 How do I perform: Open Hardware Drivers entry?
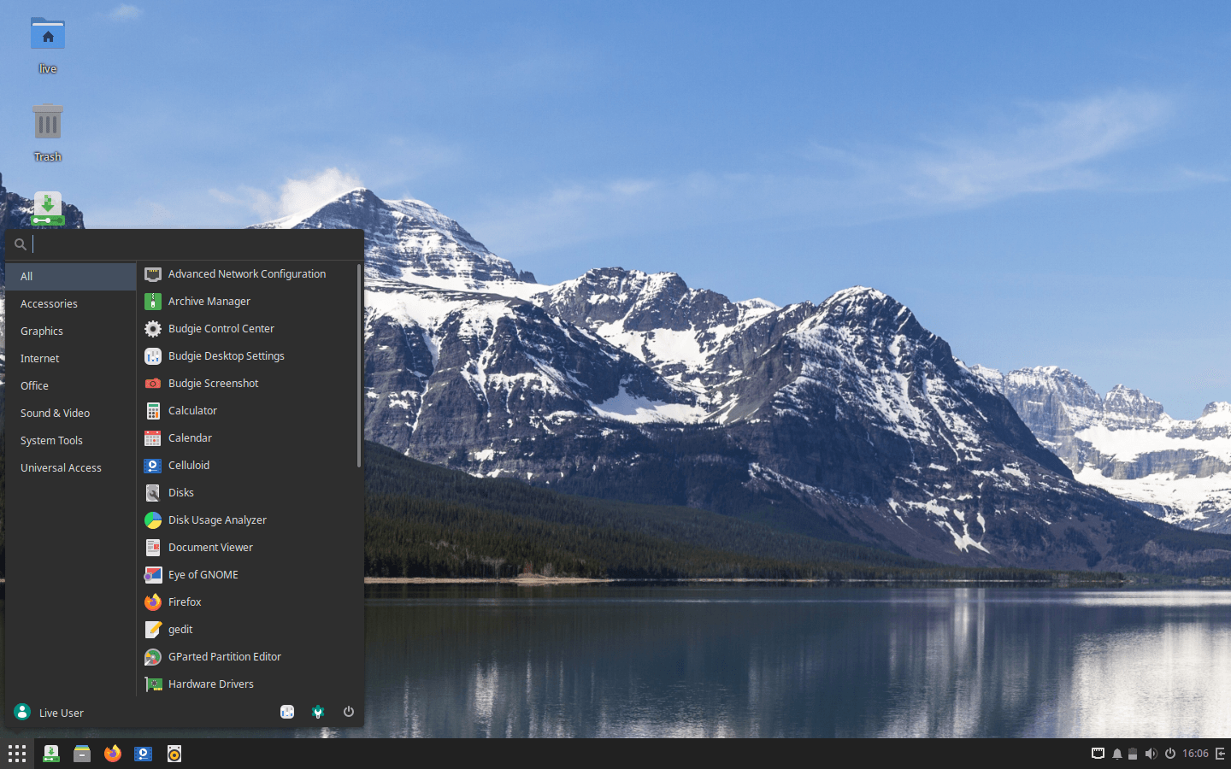click(247, 684)
